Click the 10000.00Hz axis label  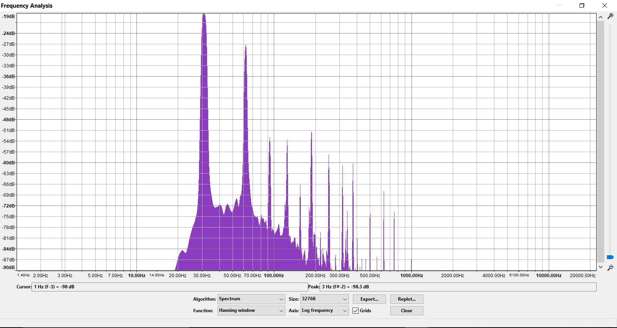pyautogui.click(x=549, y=276)
